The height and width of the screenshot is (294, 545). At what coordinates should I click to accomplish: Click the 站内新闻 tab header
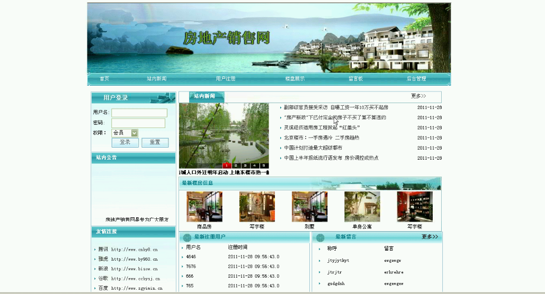tap(207, 96)
